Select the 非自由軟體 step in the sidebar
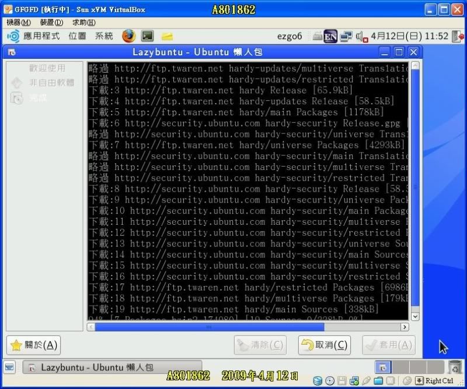Viewport: 467px width, 389px height. [x=51, y=83]
